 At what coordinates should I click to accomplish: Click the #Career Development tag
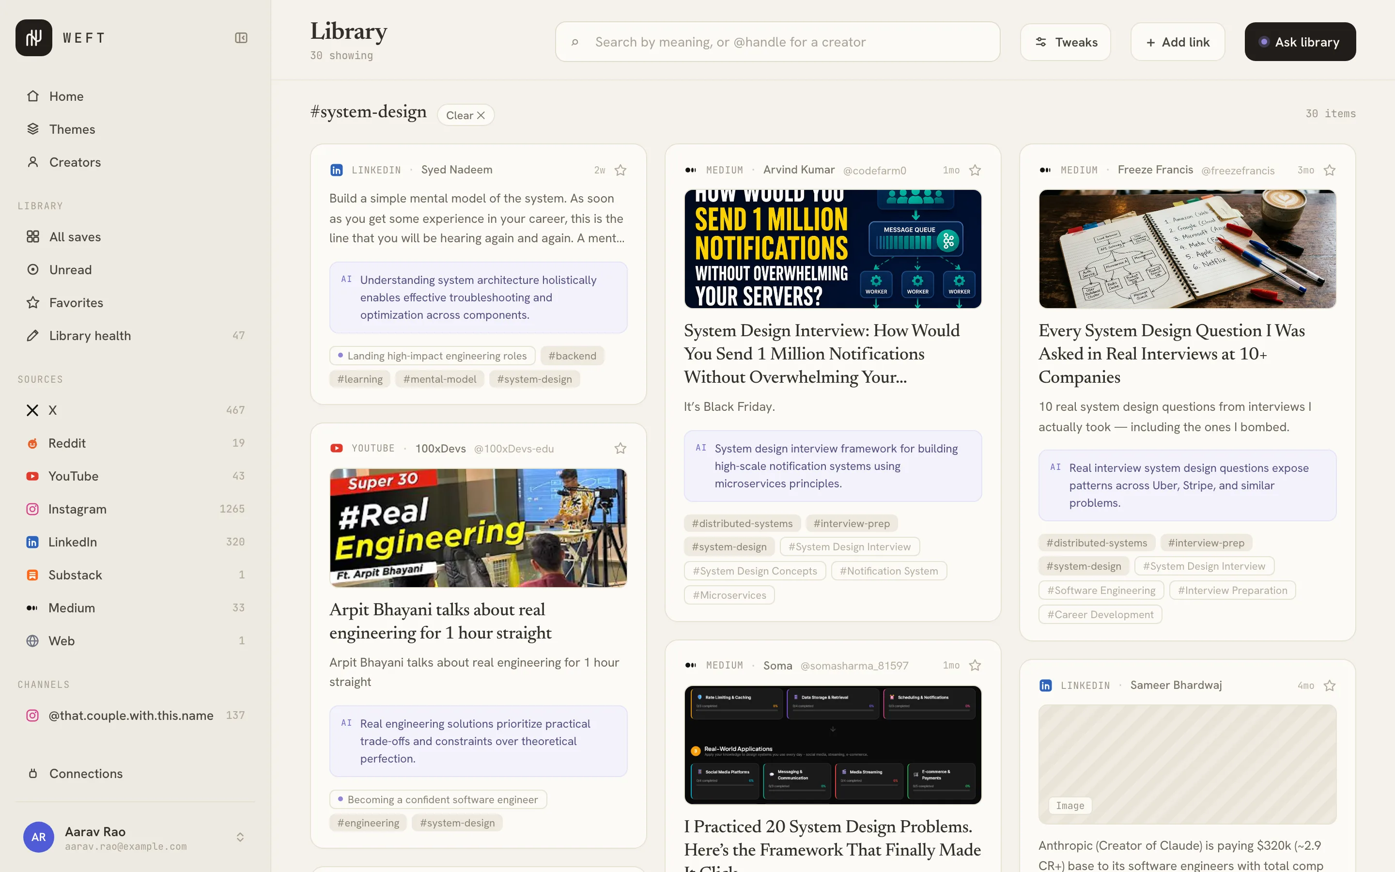pyautogui.click(x=1100, y=614)
